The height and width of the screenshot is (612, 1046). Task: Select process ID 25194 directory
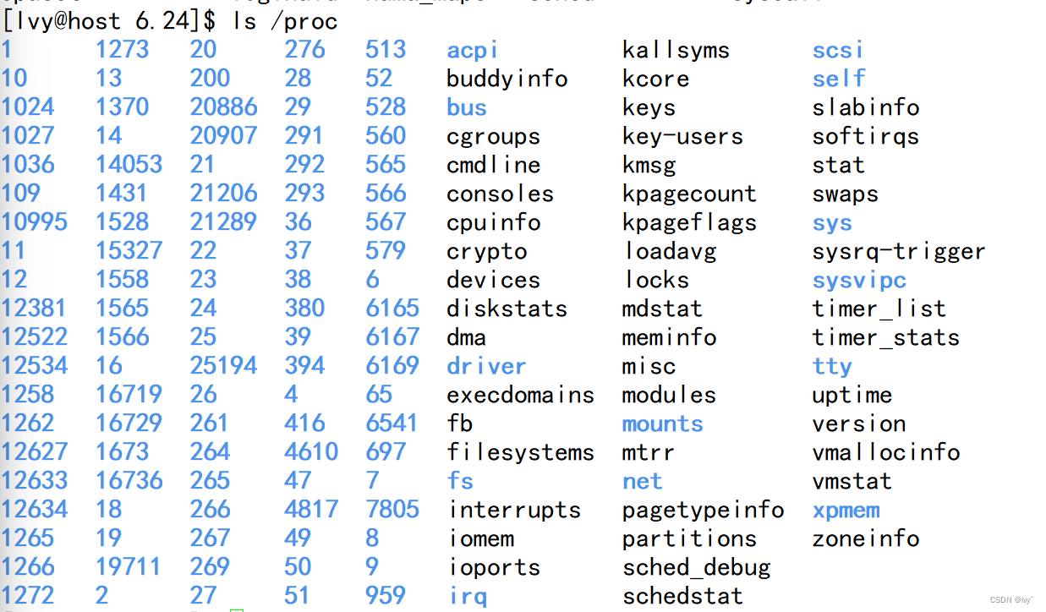pos(223,366)
